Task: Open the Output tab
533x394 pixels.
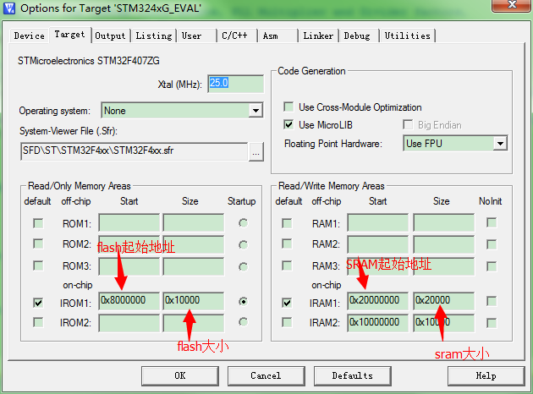Action: [110, 36]
